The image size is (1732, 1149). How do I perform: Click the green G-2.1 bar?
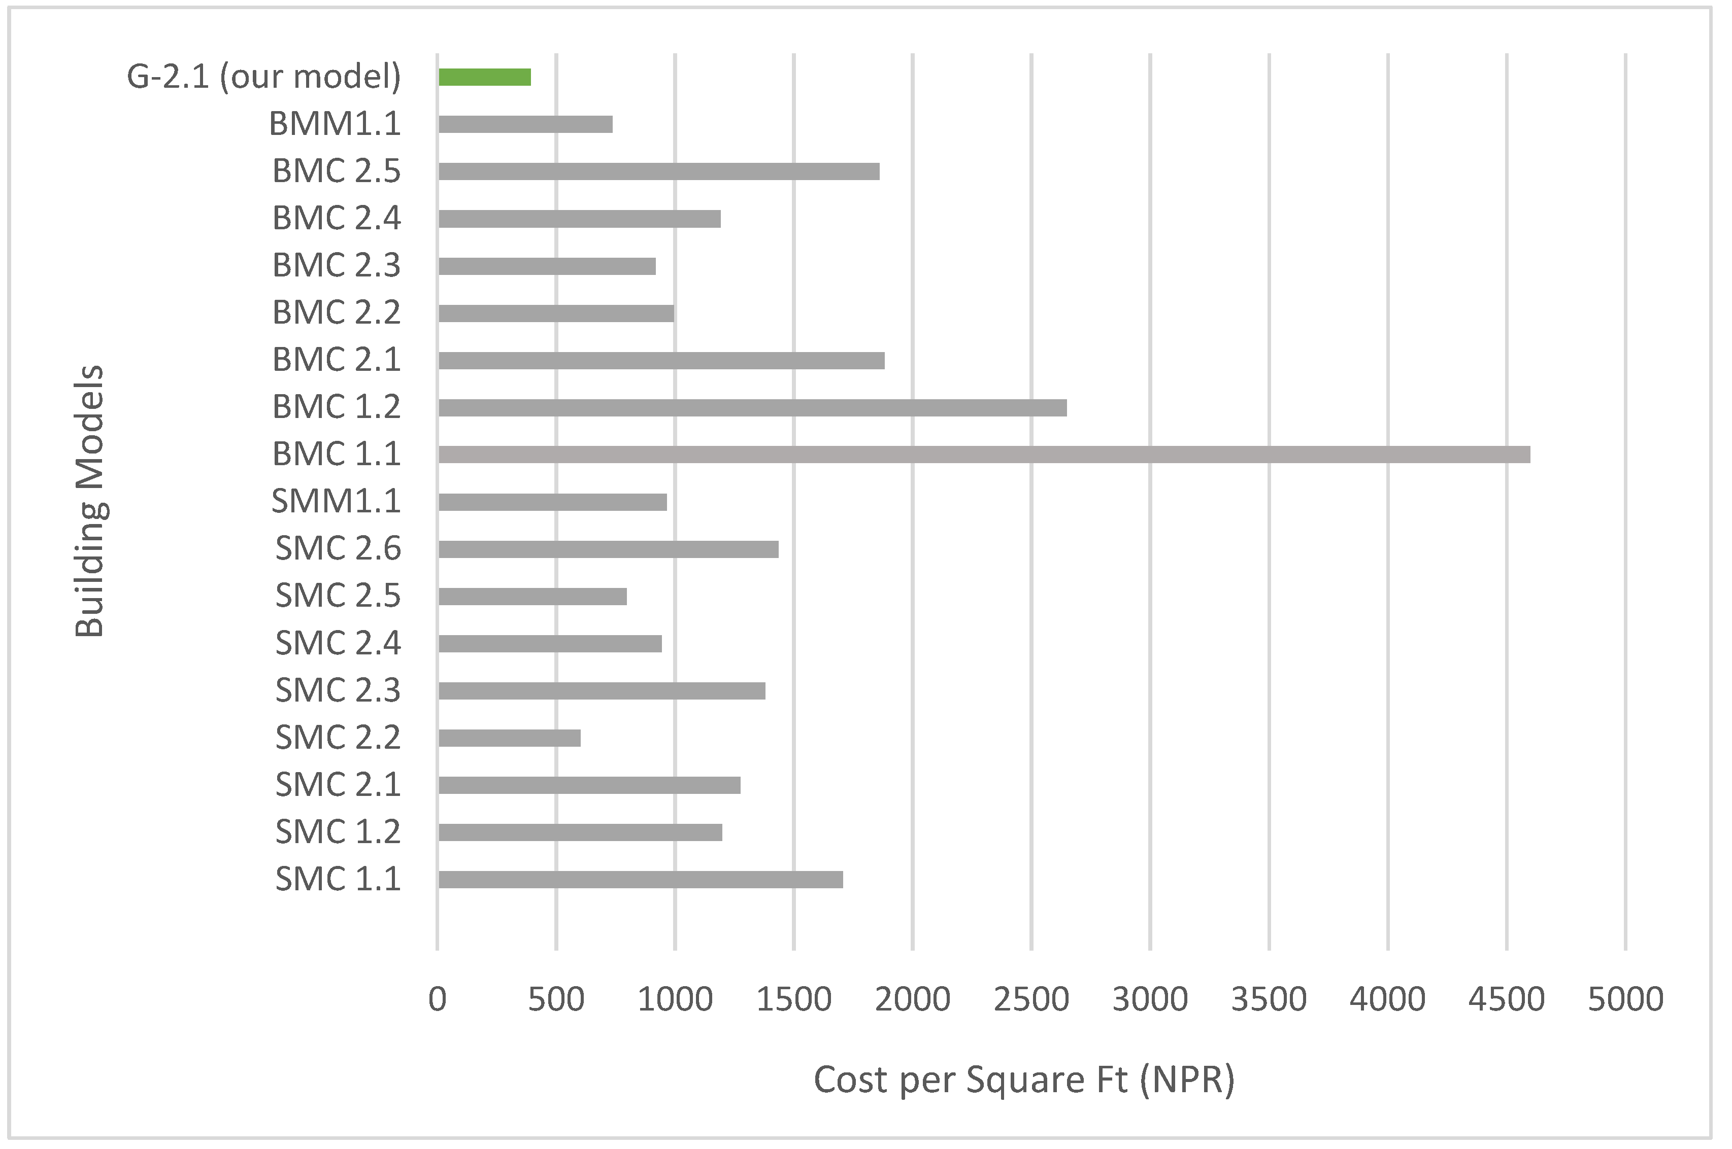point(484,77)
